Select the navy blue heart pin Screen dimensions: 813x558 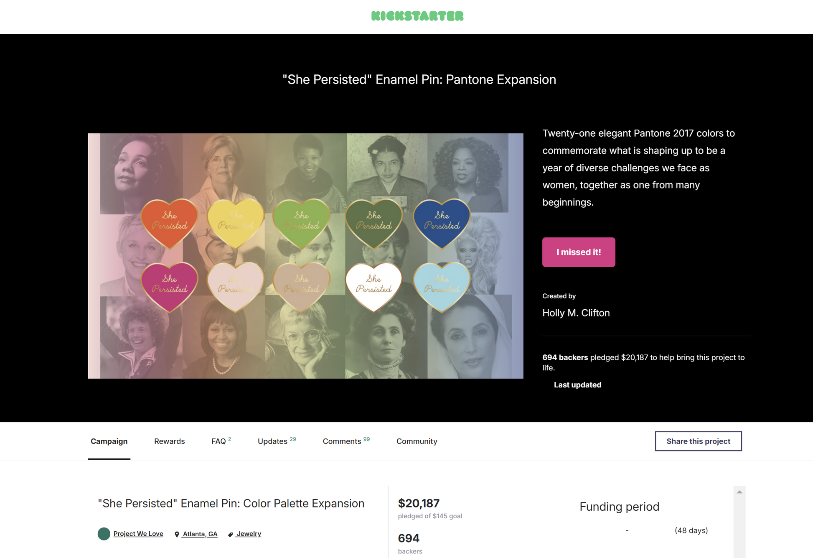pos(442,222)
